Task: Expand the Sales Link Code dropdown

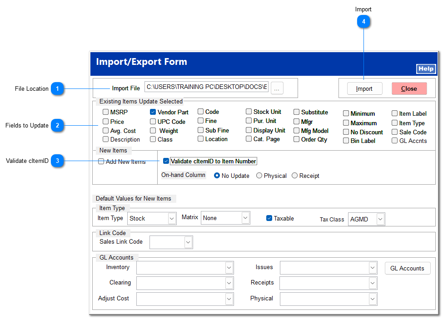Action: [188, 242]
